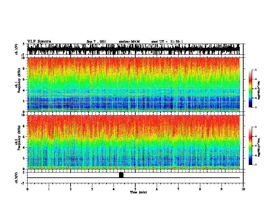Click the 4 kHz tick label on ch.2
274x212 pixels.
point(24,148)
